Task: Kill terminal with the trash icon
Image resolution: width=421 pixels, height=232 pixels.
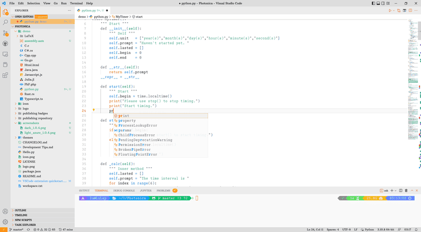Action: 406,190
